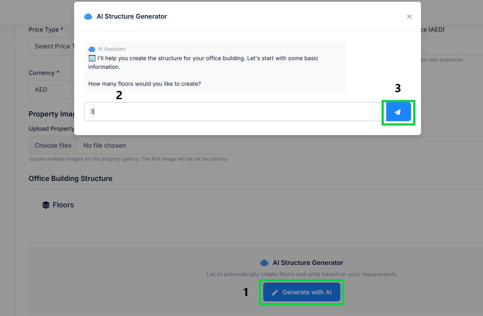
Task: Focus the floor count input containing 3
Action: tap(232, 112)
